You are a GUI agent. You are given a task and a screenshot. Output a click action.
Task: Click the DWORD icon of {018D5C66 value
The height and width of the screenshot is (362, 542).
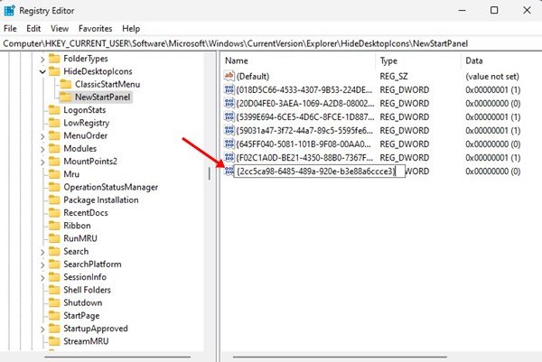[x=229, y=89]
